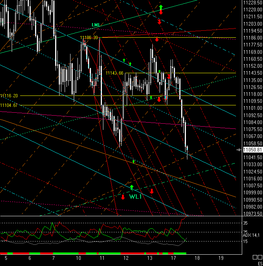Screen dimensions: 263x266
Task: Click price axis value 10973.50
Action: [x=252, y=214]
